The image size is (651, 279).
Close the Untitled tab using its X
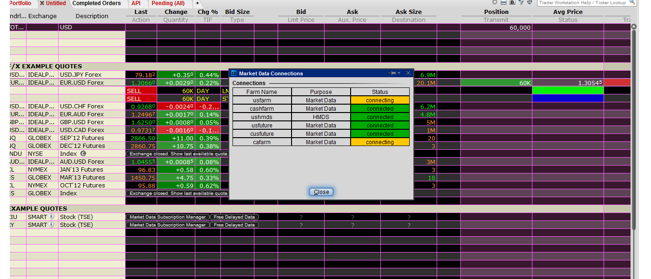coord(42,3)
